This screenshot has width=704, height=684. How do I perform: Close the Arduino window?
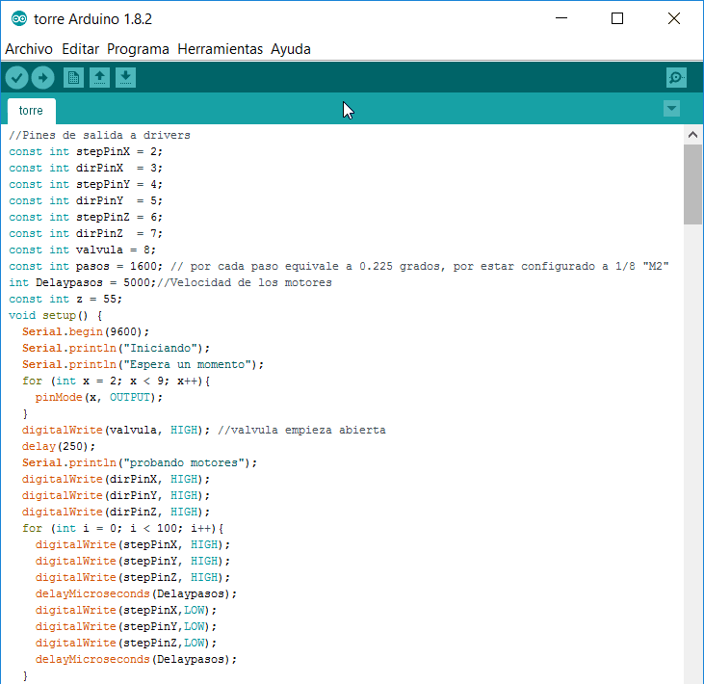coord(674,18)
